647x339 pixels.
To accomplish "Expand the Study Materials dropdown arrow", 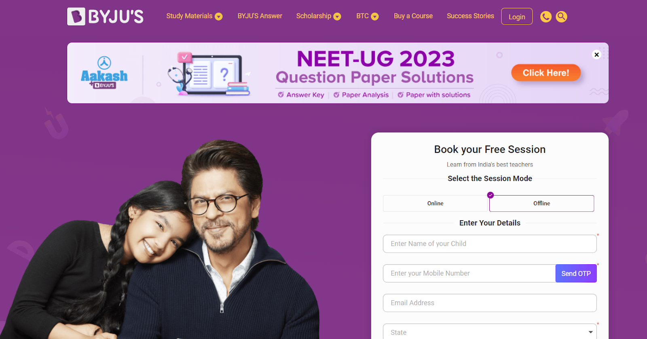I will click(219, 17).
